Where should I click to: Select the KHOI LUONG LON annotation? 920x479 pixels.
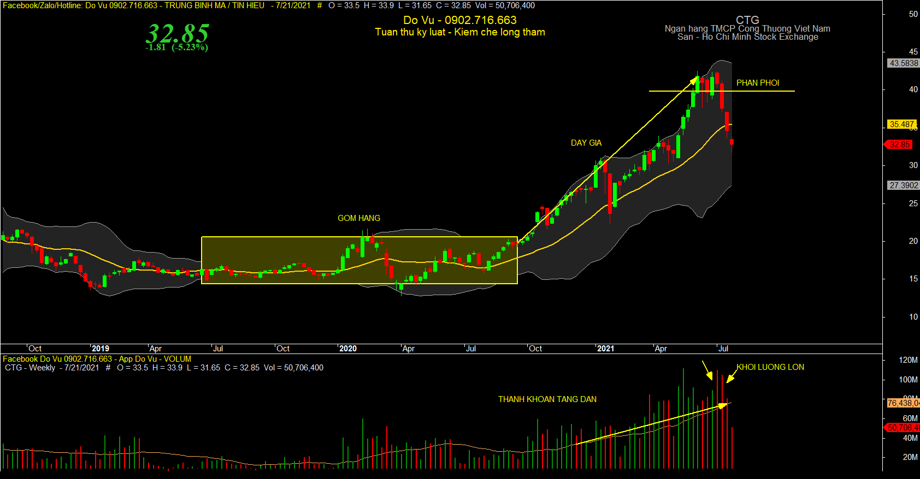click(x=770, y=367)
